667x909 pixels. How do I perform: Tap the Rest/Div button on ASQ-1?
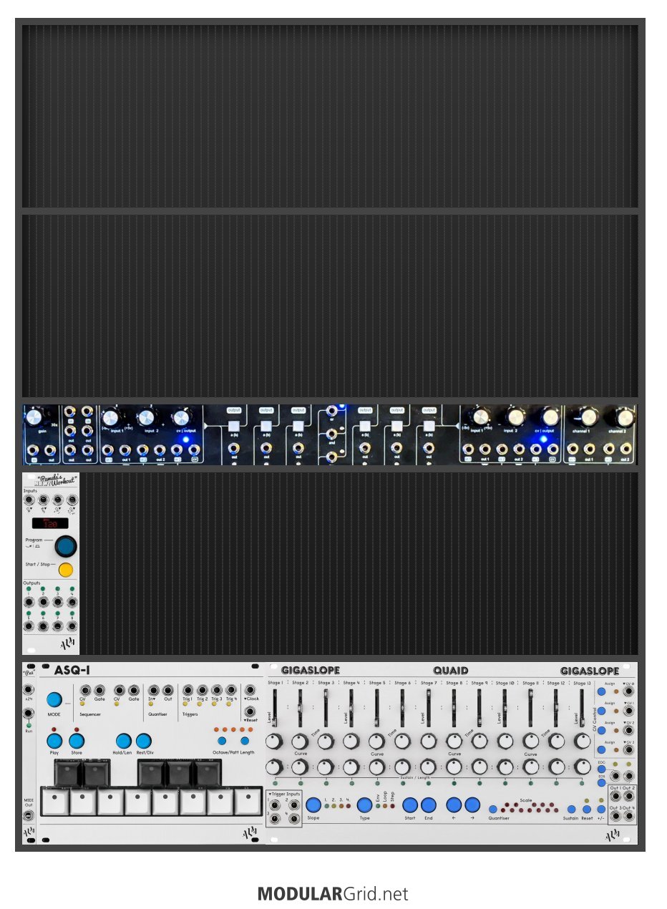click(x=144, y=741)
